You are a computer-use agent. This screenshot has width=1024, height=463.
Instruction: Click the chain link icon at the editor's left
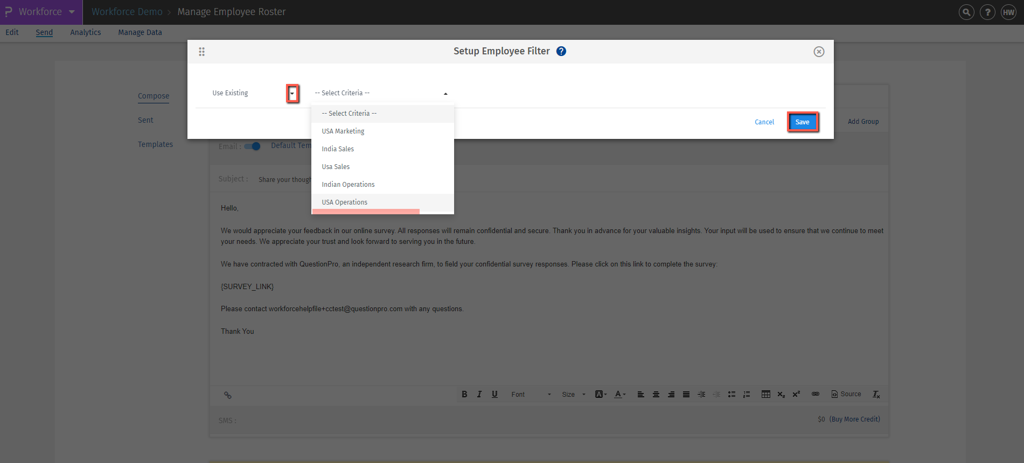coord(228,395)
